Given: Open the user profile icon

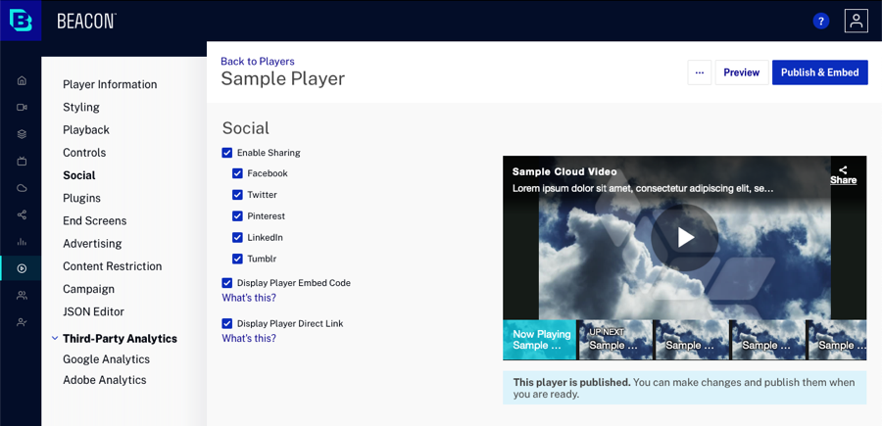Looking at the screenshot, I should (x=856, y=21).
